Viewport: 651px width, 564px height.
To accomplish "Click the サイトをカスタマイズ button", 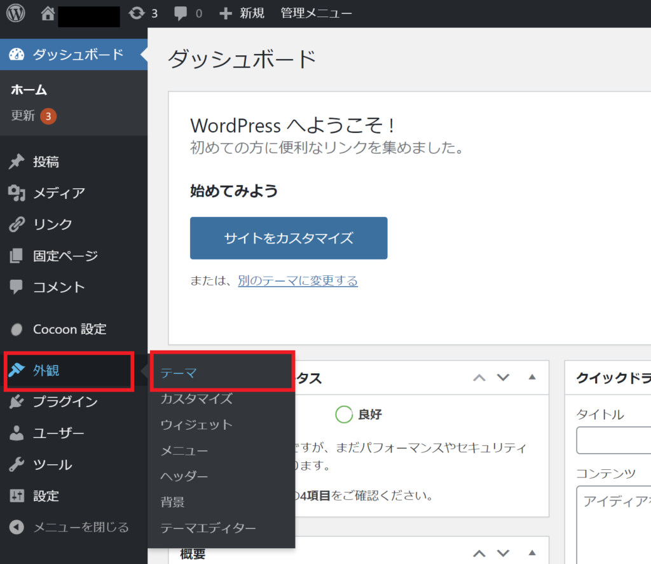I will coord(289,238).
